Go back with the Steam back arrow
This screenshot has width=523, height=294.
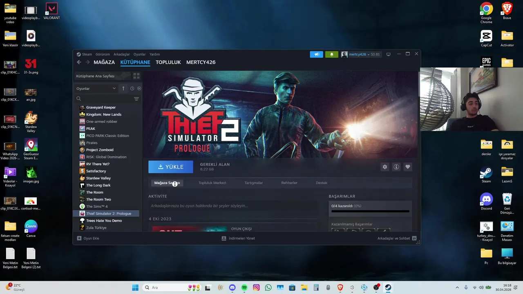[x=79, y=62]
